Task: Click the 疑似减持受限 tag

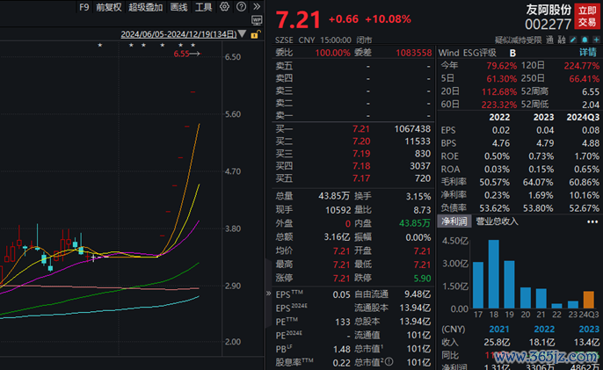Action: point(518,40)
